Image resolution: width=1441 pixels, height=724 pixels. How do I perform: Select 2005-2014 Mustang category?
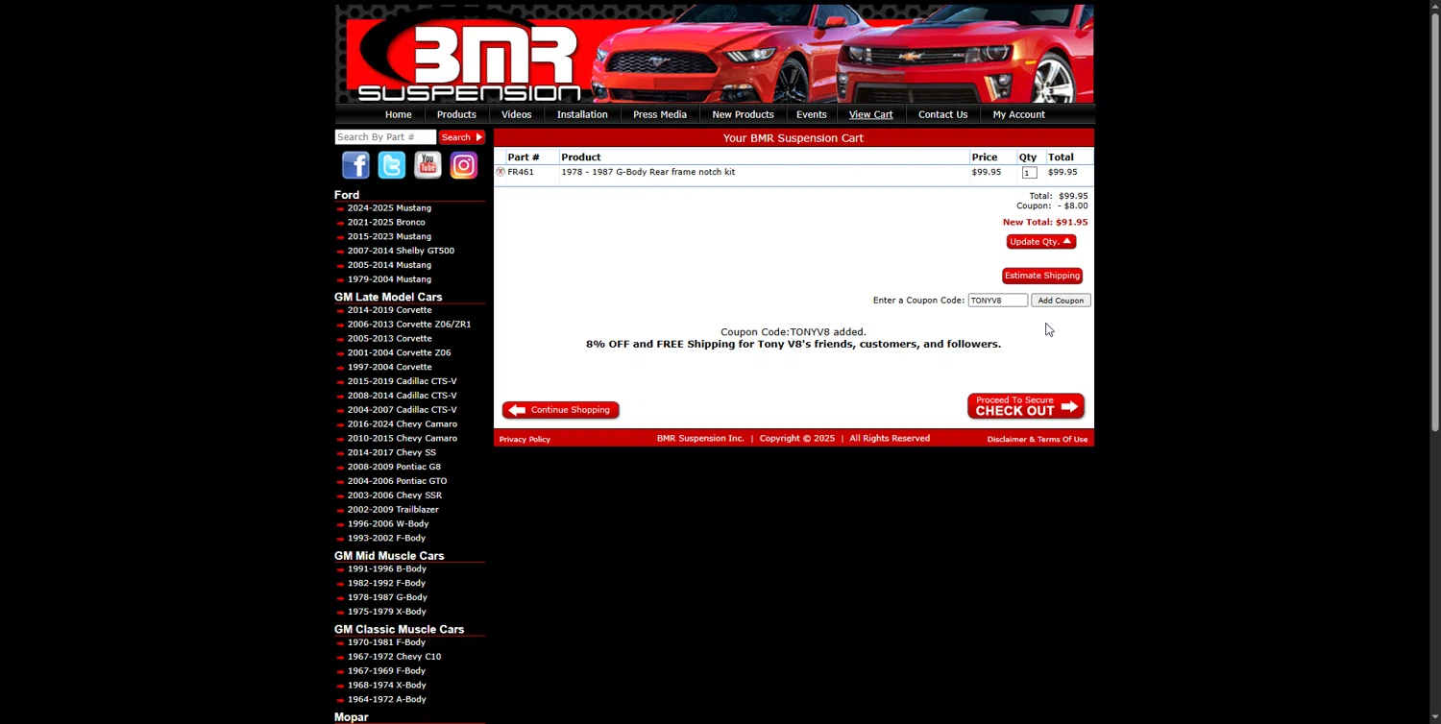[389, 265]
